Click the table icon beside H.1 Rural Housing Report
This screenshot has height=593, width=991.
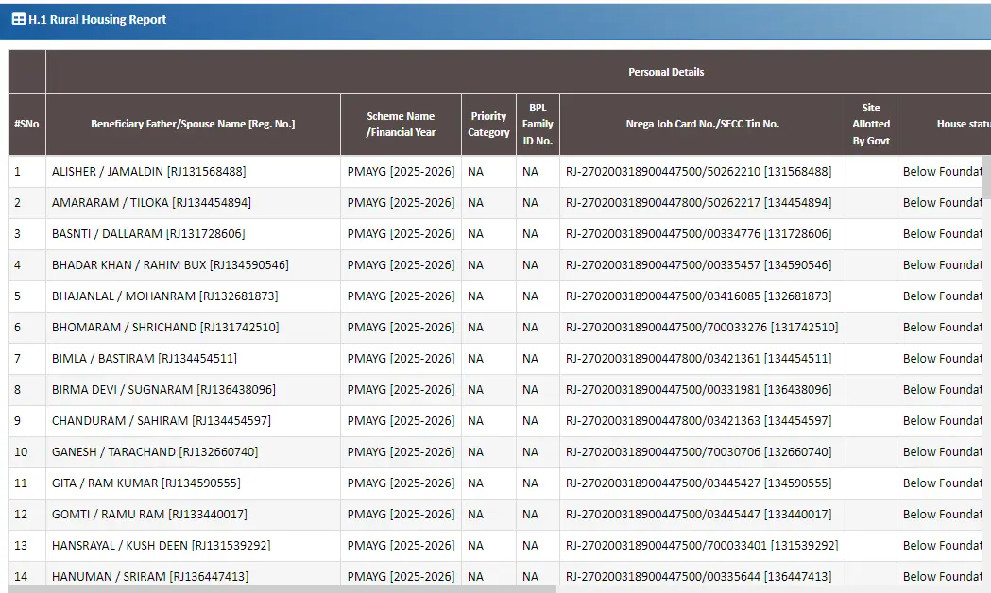[18, 19]
